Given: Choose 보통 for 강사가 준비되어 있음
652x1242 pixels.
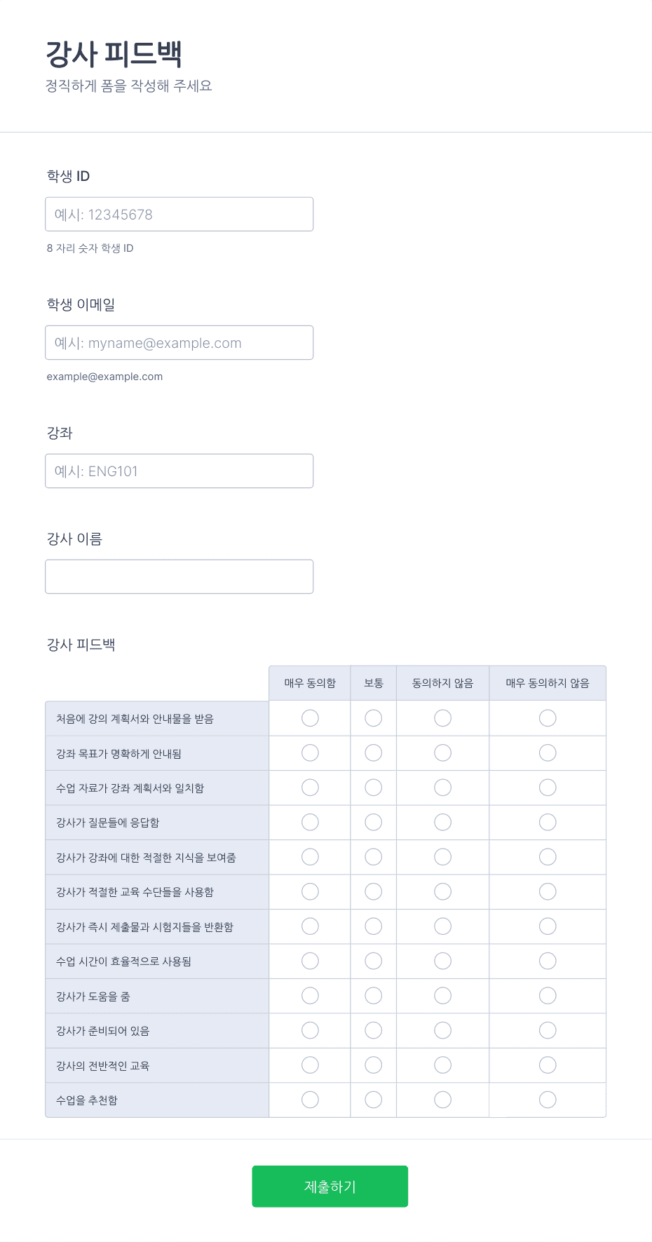Looking at the screenshot, I should pos(374,1030).
